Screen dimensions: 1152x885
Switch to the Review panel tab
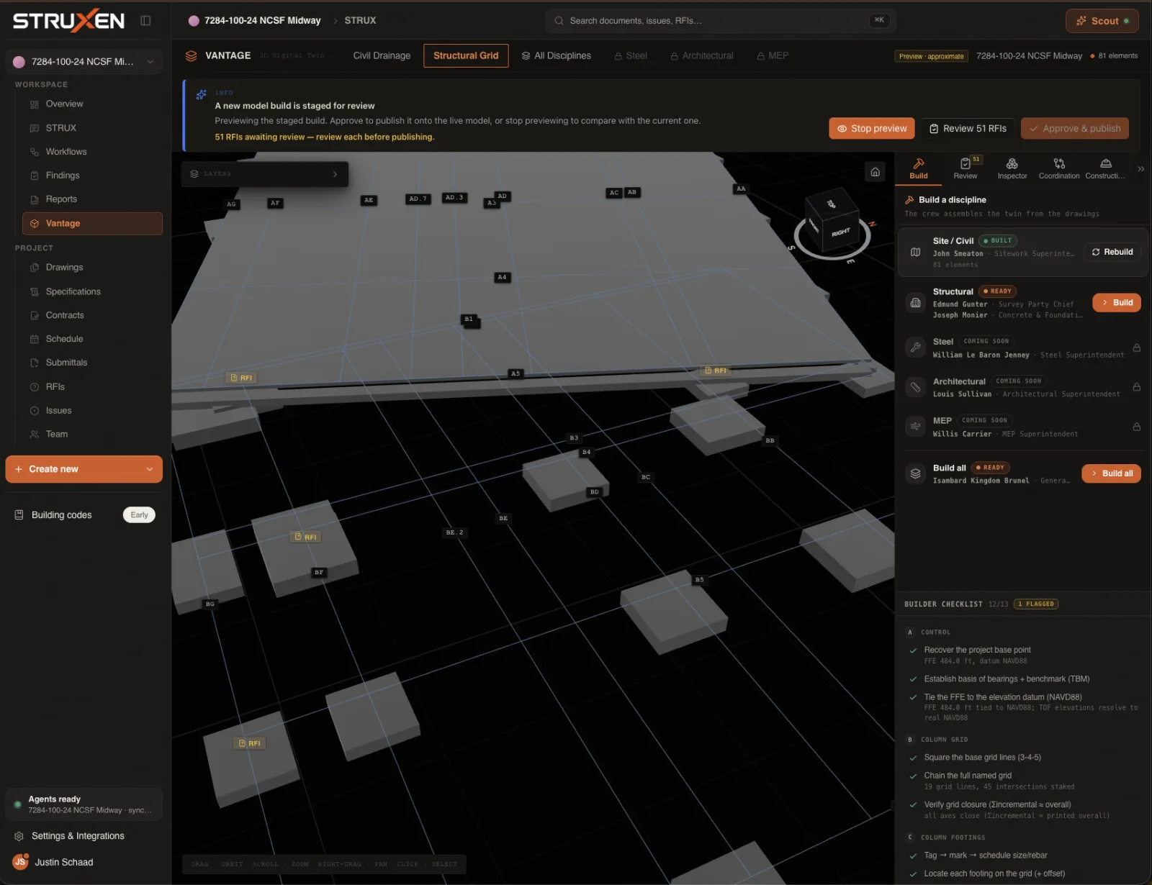pyautogui.click(x=966, y=168)
